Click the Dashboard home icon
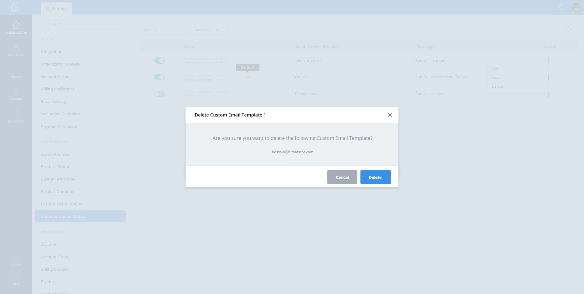Image resolution: width=584 pixels, height=294 pixels. (16, 25)
